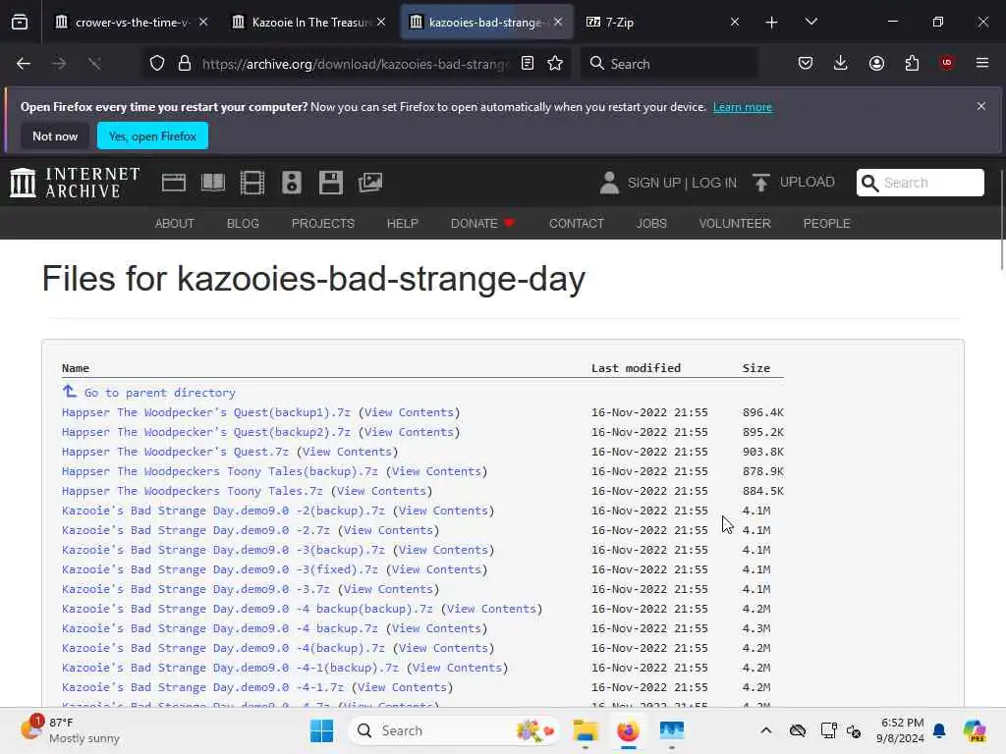The image size is (1006, 754).
Task: Click the user avatar icon beside Sign Up
Action: tap(609, 183)
